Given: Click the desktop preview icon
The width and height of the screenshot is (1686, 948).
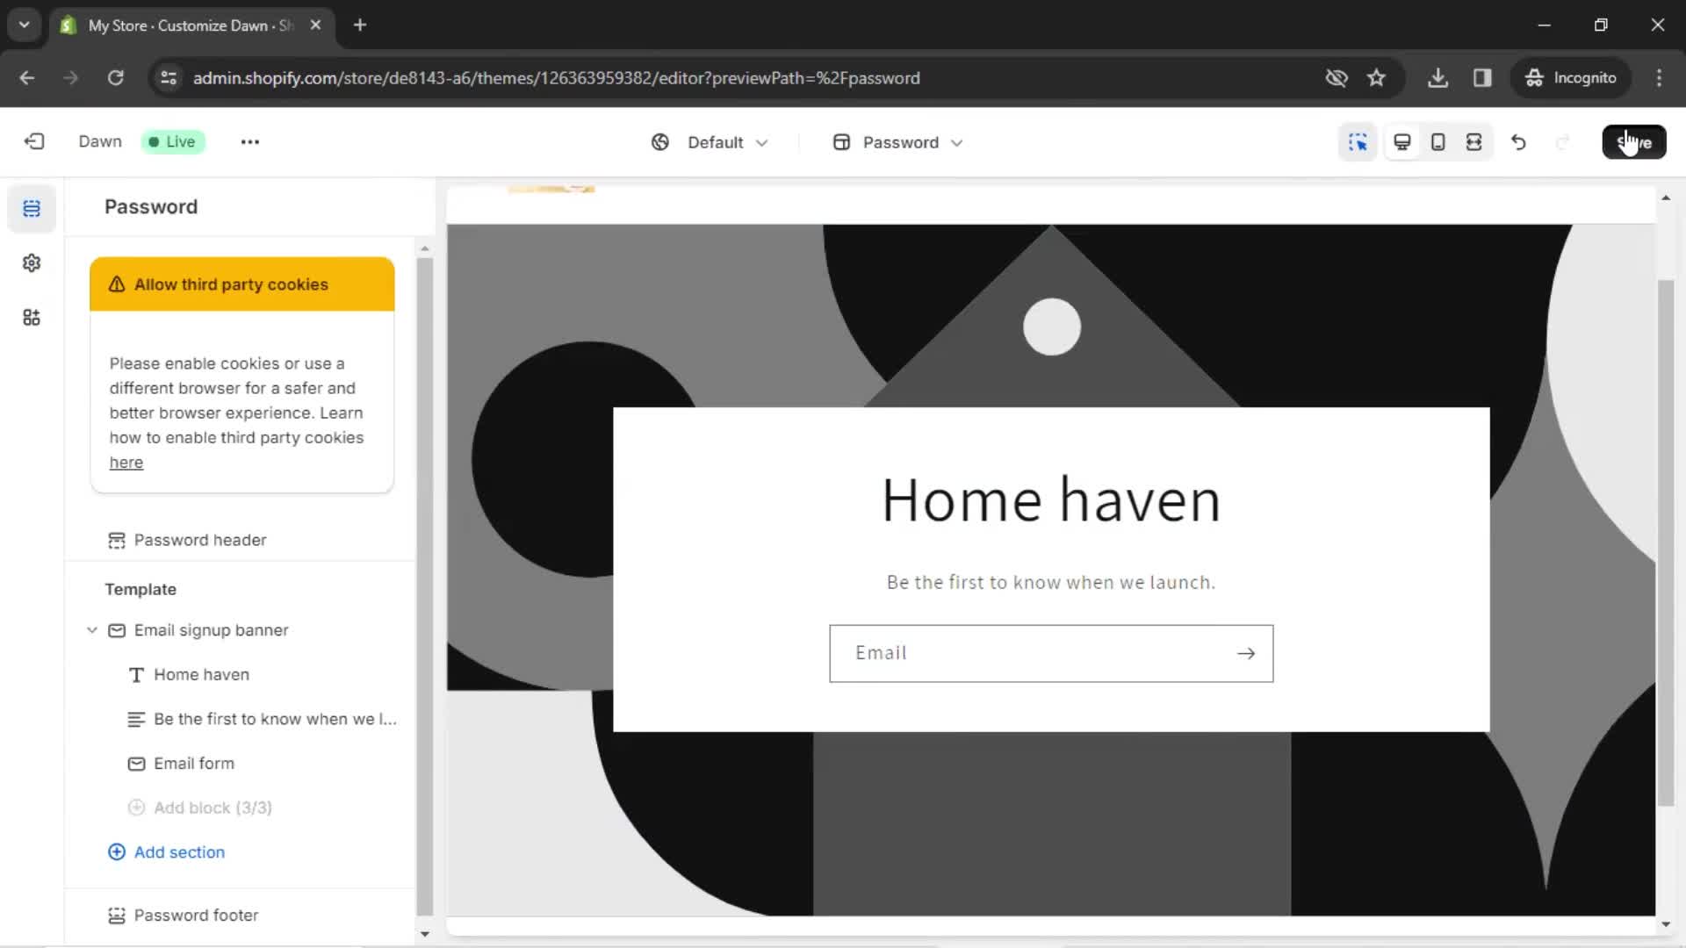Looking at the screenshot, I should point(1402,141).
